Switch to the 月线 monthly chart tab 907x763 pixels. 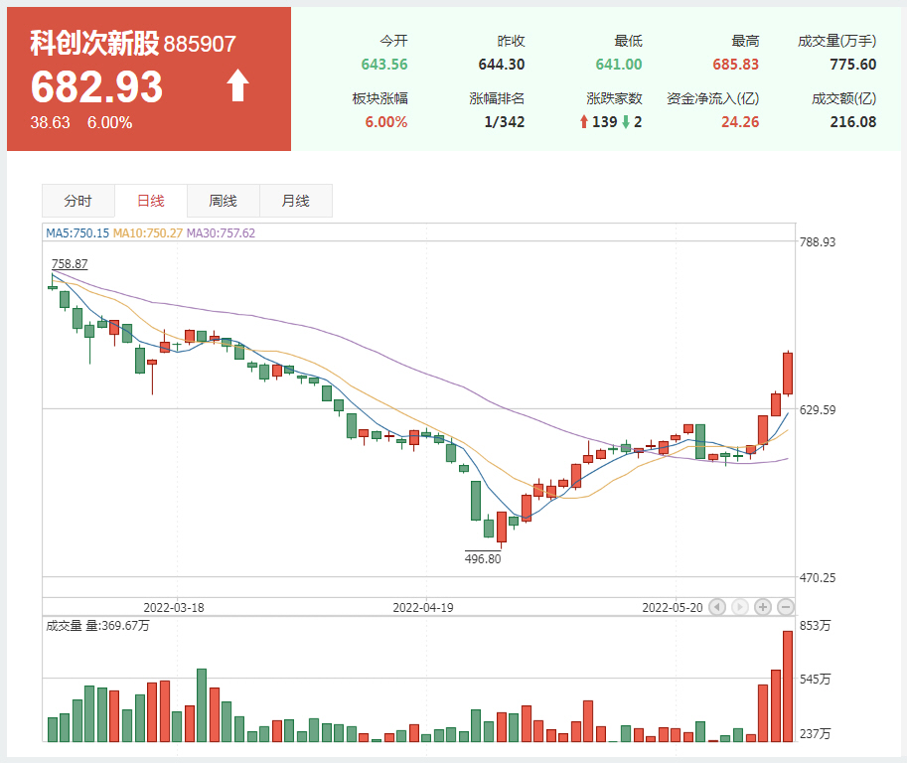pyautogui.click(x=295, y=201)
